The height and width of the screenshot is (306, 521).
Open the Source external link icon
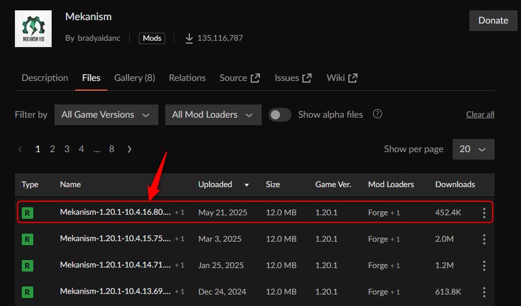click(255, 78)
